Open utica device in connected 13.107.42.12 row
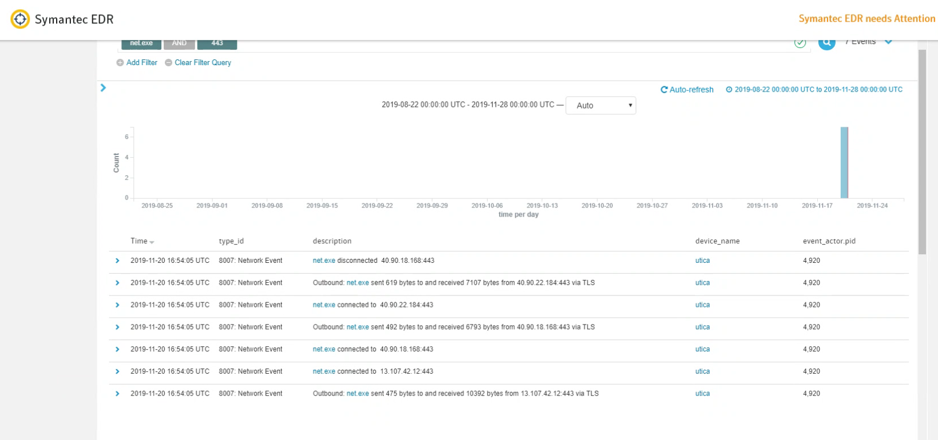The image size is (938, 440). 702,371
